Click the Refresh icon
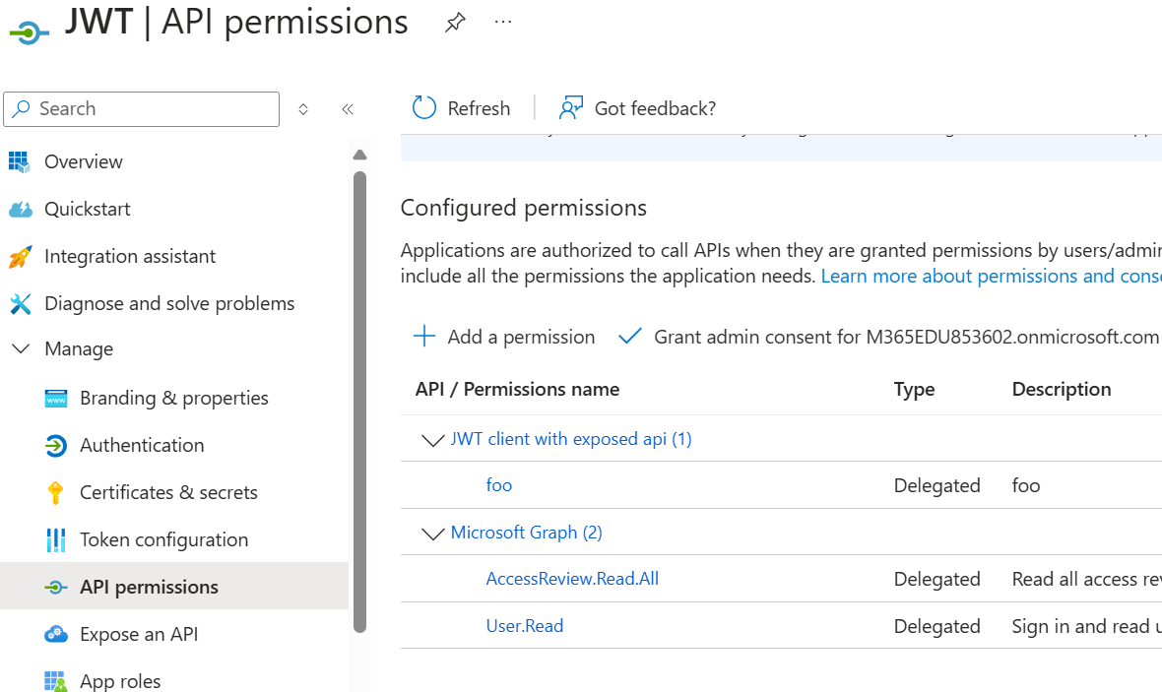 pyautogui.click(x=424, y=108)
